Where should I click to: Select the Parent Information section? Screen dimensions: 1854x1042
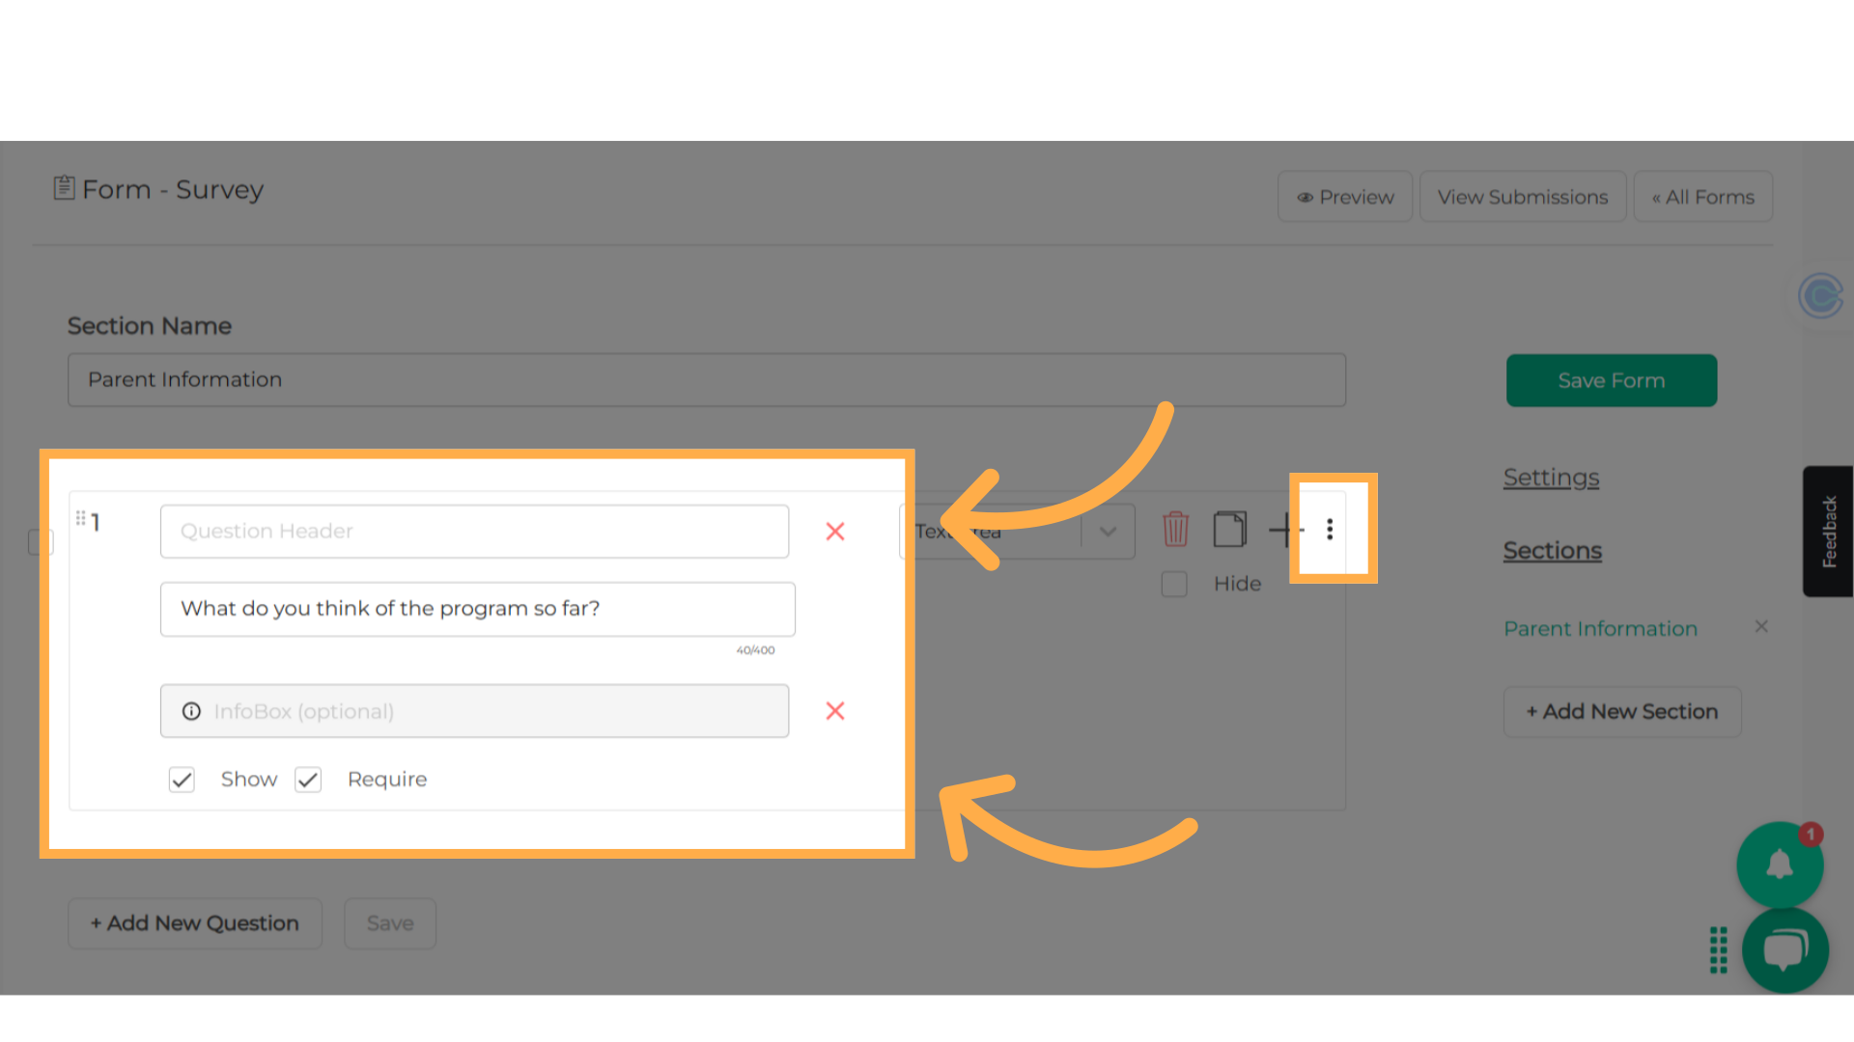[1600, 629]
